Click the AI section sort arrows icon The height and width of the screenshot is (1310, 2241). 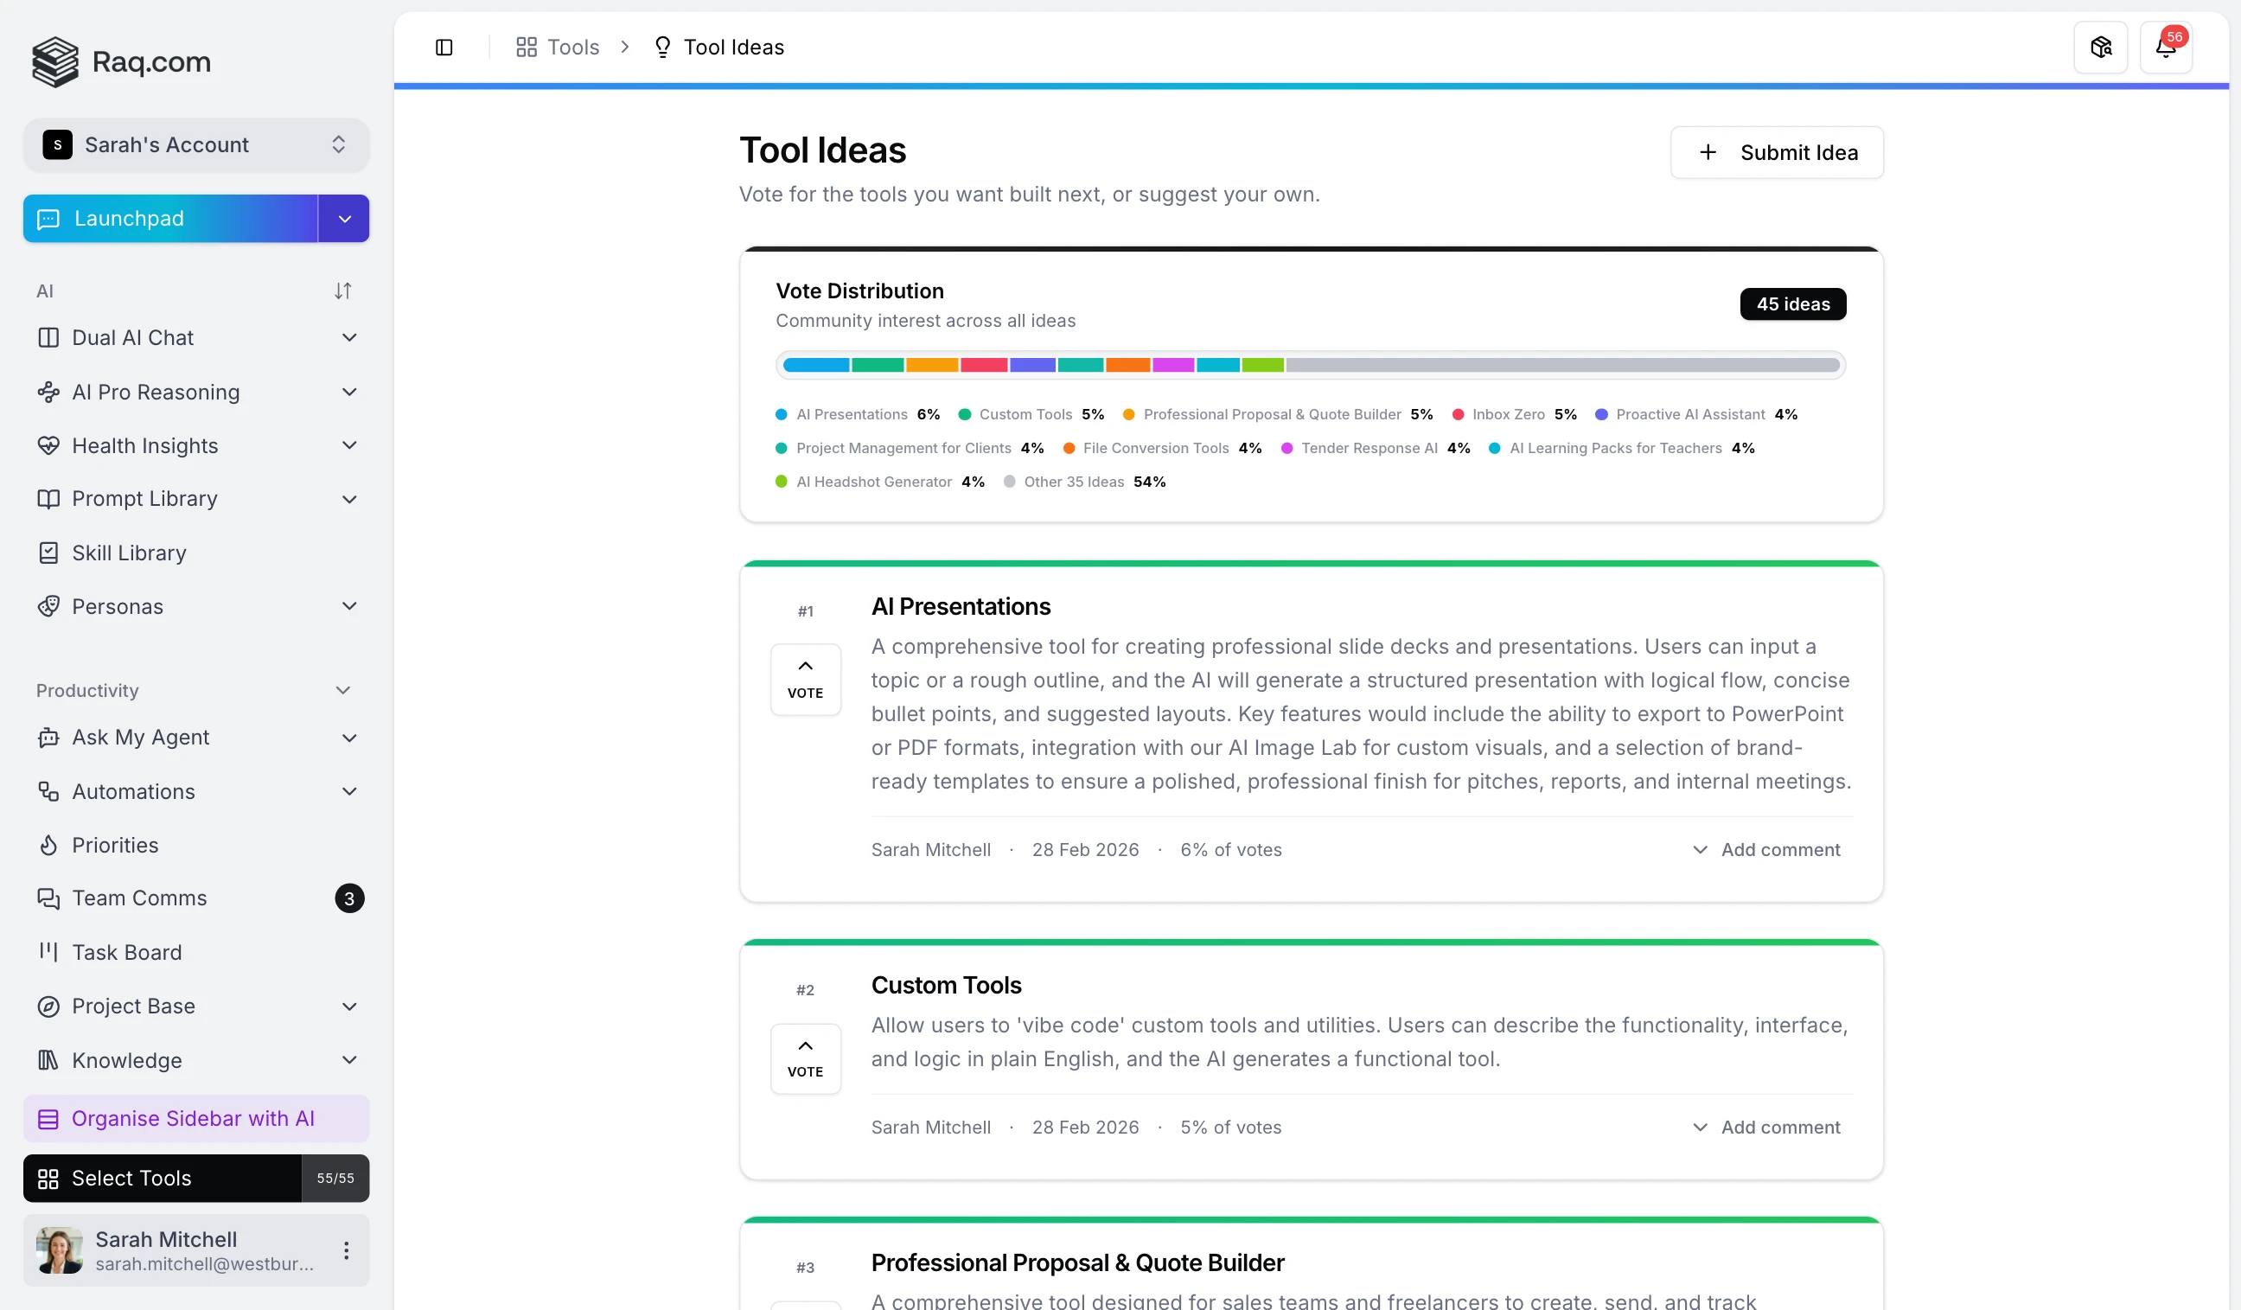(342, 291)
